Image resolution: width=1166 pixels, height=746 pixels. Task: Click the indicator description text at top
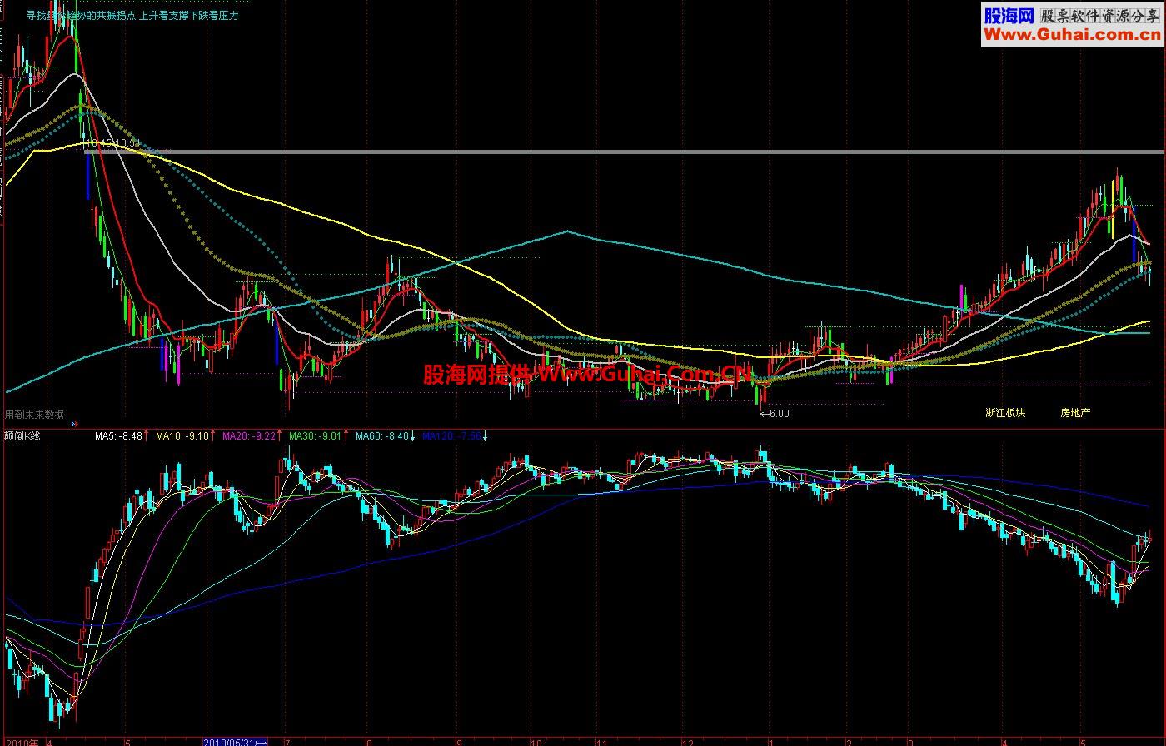coord(132,16)
